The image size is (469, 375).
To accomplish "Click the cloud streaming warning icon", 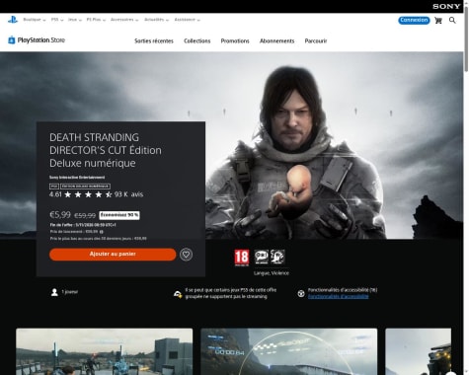I will (178, 294).
